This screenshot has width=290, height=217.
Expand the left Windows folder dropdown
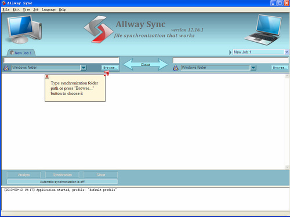(x=84, y=68)
